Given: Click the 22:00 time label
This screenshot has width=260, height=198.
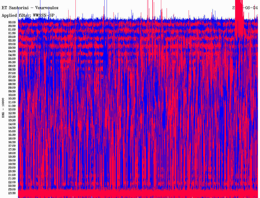Looking at the screenshot, I should coord(12,182).
